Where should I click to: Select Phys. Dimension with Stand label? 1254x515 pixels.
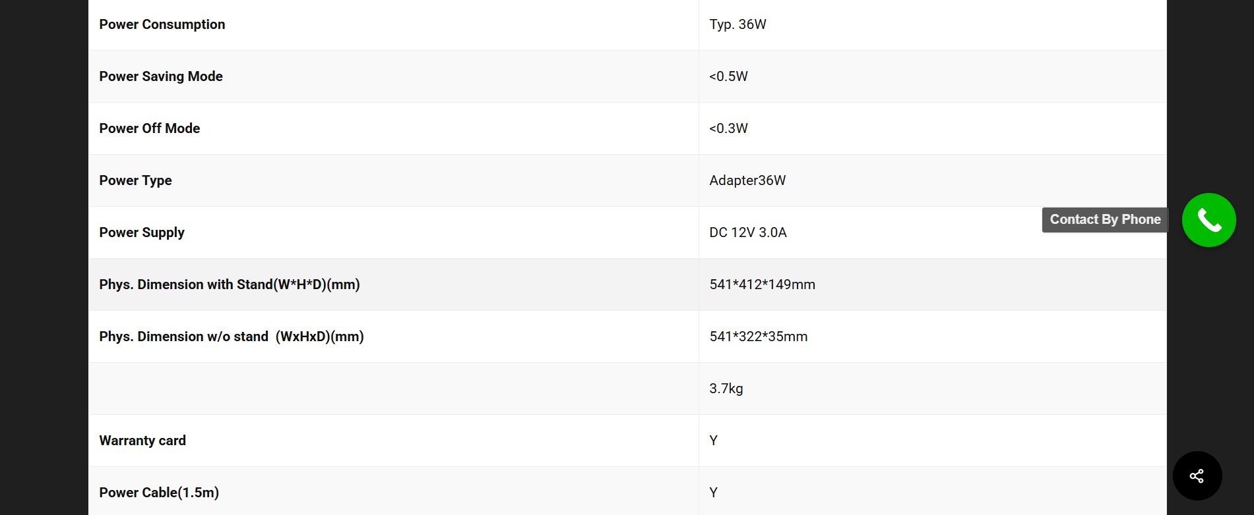coord(230,285)
